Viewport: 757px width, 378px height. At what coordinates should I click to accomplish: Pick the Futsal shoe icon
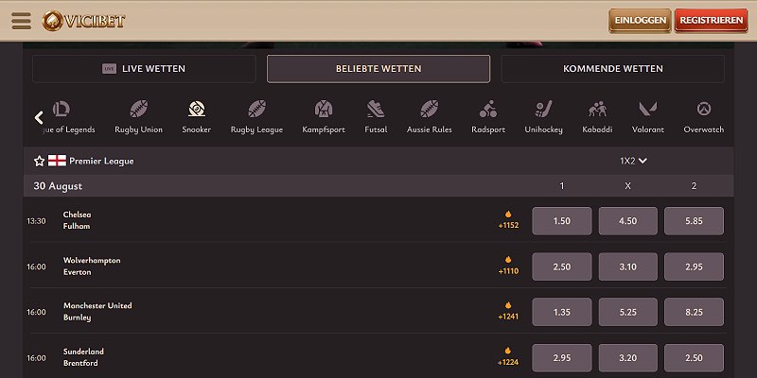coord(376,108)
